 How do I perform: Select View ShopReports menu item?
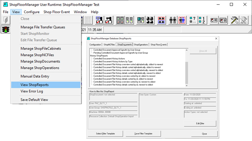[46, 85]
